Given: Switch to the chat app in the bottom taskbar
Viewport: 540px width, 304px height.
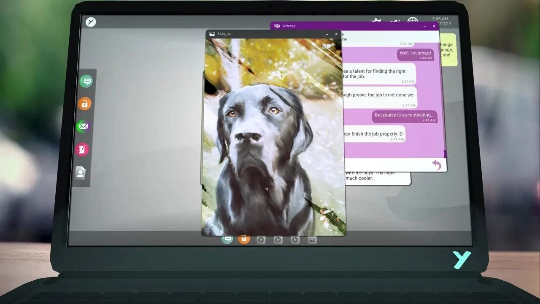Looking at the screenshot, I should point(227,239).
